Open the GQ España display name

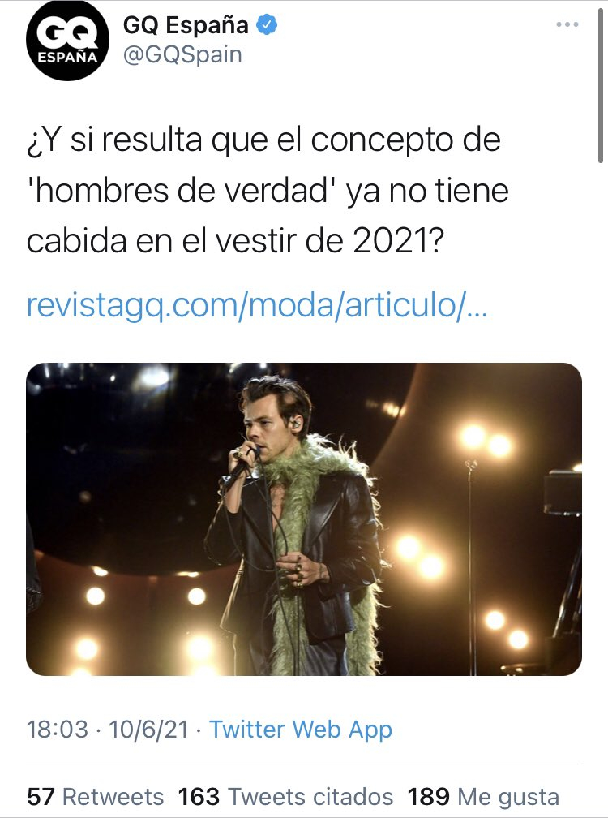pos(186,25)
